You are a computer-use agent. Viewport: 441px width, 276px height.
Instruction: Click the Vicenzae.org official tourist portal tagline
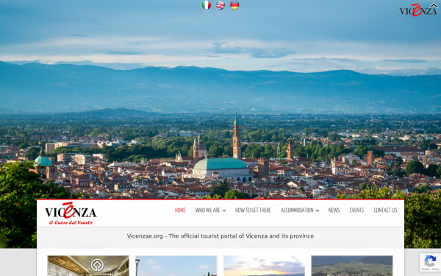[220, 236]
